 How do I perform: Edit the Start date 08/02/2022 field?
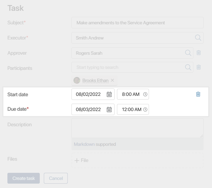(93, 94)
